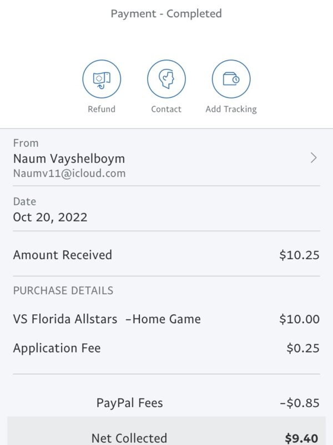This screenshot has height=445, width=333.
Task: Tap the Contact head icon
Action: [x=167, y=79]
